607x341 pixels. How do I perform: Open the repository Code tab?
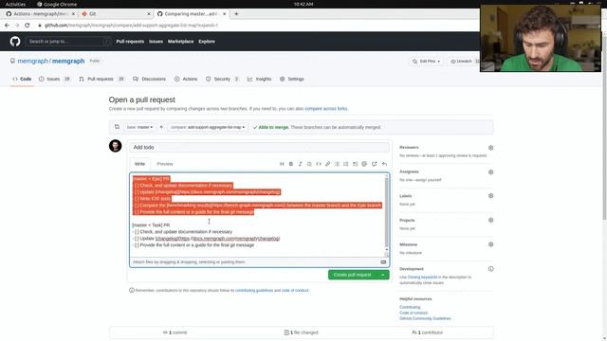coord(22,79)
